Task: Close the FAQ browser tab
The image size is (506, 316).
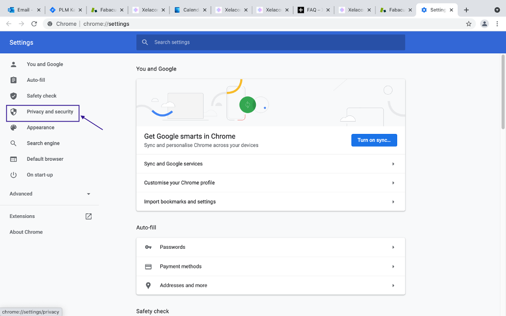Action: point(328,10)
